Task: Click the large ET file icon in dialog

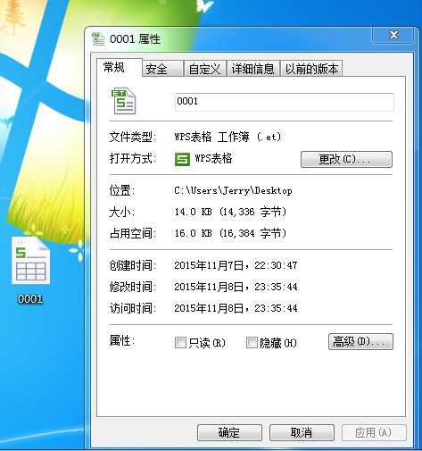Action: tap(123, 101)
